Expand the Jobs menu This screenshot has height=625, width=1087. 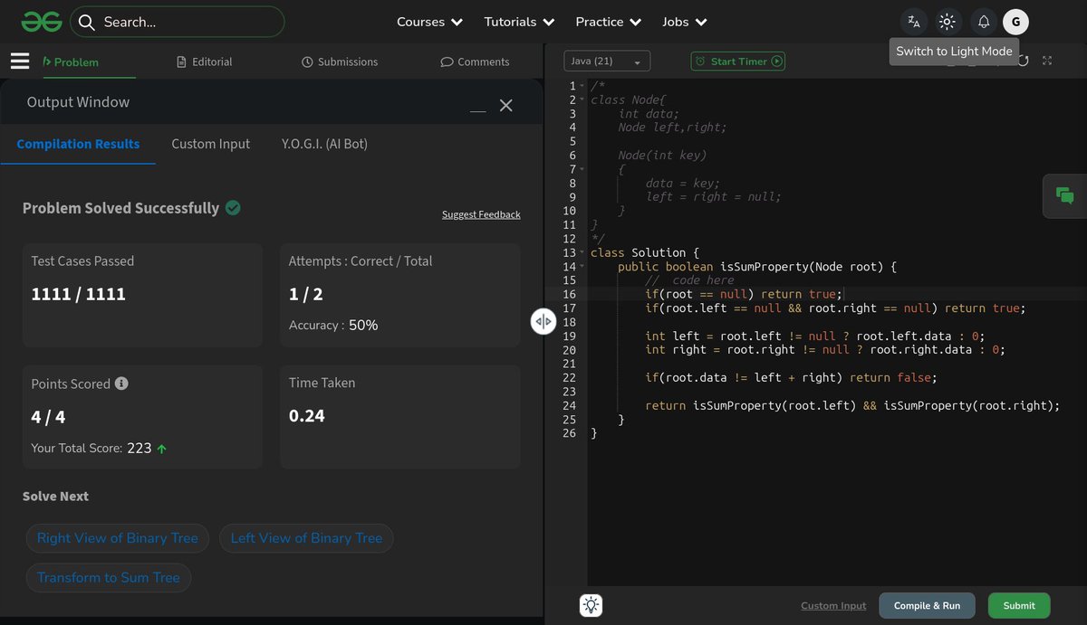click(685, 22)
